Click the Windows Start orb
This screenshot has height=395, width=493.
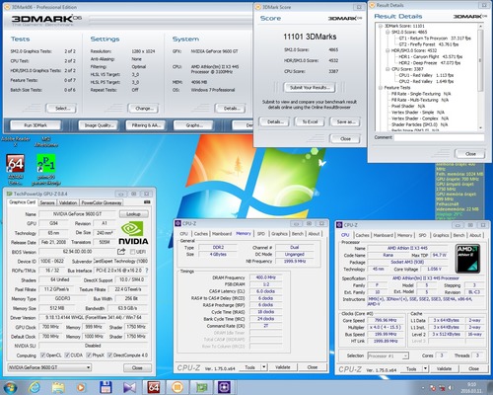coord(10,387)
